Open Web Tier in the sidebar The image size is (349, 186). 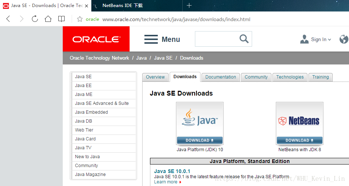pyautogui.click(x=104, y=130)
